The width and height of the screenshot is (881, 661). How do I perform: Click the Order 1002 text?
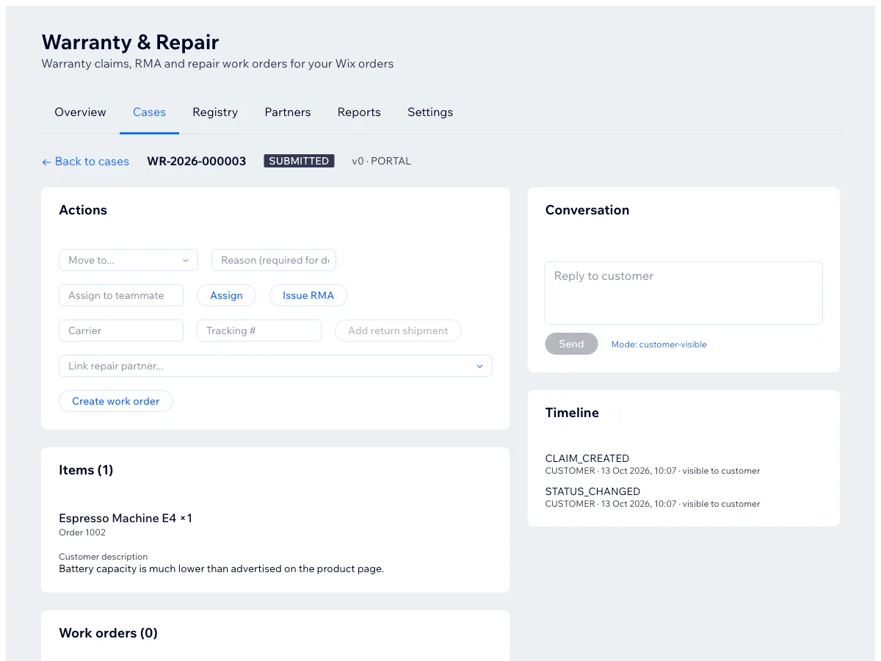82,532
